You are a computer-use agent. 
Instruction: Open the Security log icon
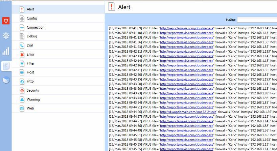coord(22,90)
